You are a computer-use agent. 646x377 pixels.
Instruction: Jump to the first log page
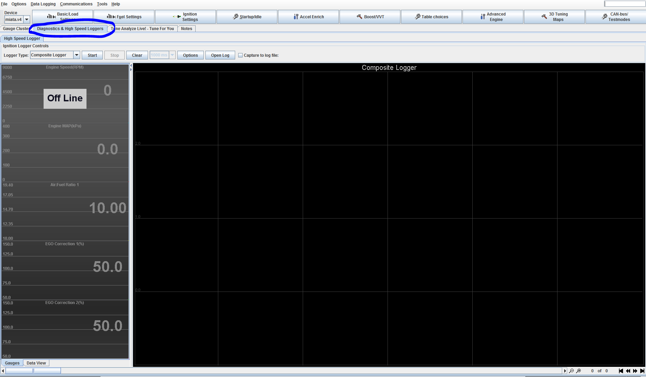tap(621, 371)
